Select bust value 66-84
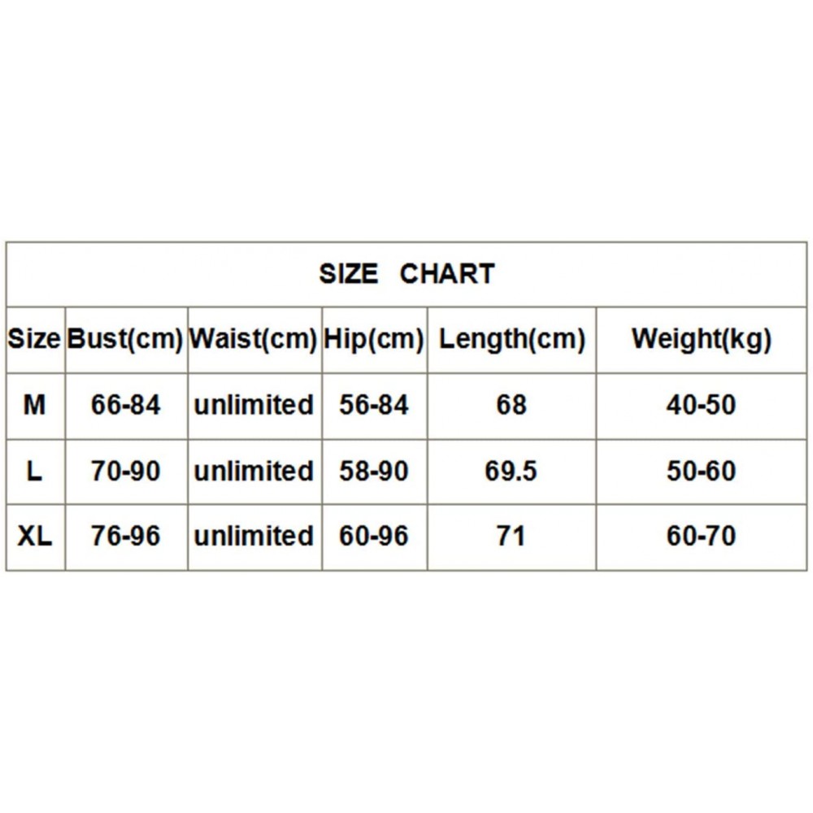Image resolution: width=813 pixels, height=813 pixels. [125, 405]
